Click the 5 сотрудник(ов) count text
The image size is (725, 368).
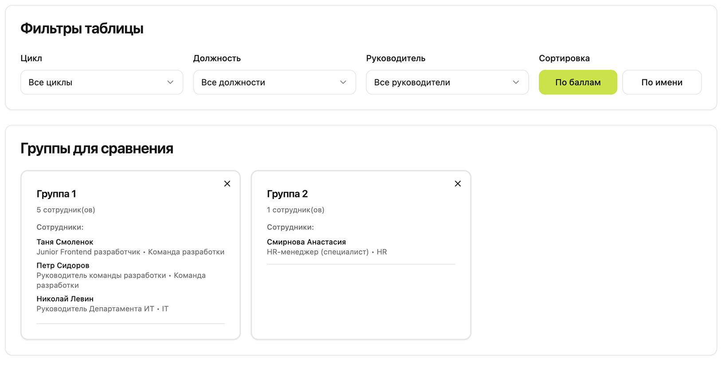[66, 210]
